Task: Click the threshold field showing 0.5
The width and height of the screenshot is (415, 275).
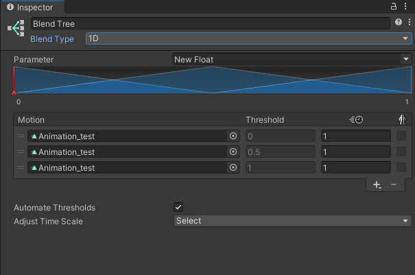Action: (x=281, y=152)
